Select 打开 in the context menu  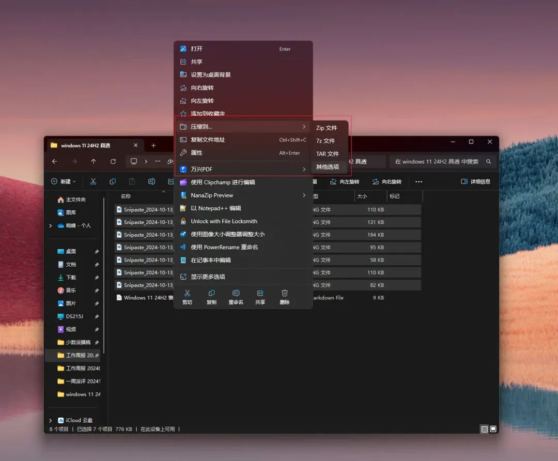(243, 49)
